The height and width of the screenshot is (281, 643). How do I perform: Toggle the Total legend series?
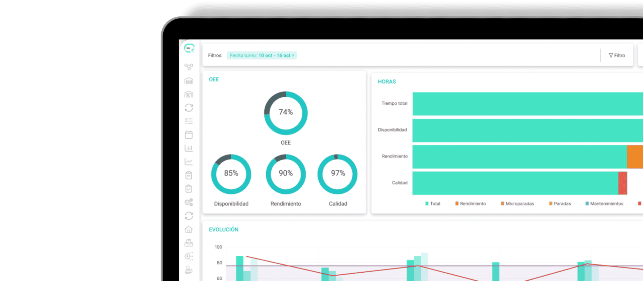(433, 203)
